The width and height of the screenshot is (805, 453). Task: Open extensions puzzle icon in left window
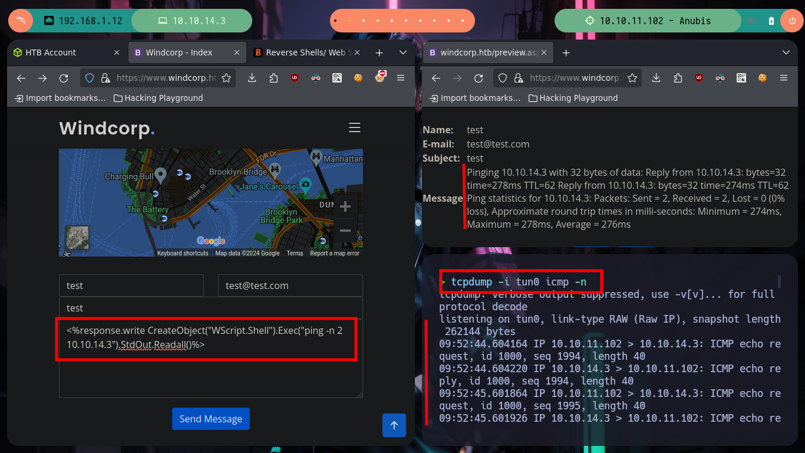click(273, 78)
